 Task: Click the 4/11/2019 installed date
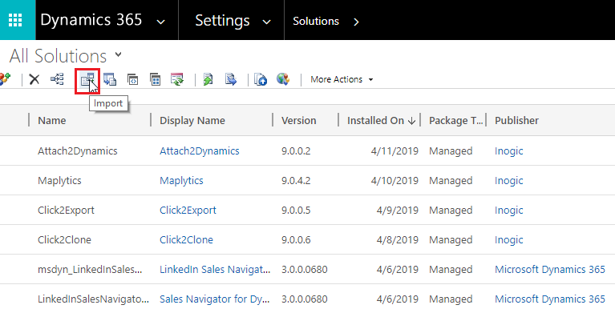tap(394, 151)
